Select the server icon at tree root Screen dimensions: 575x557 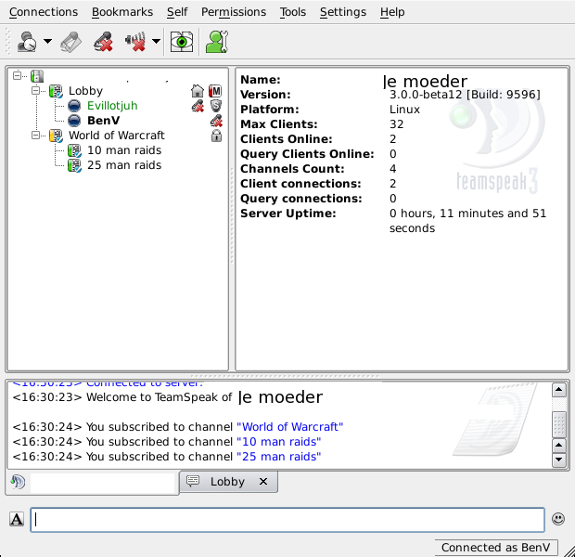tap(37, 76)
